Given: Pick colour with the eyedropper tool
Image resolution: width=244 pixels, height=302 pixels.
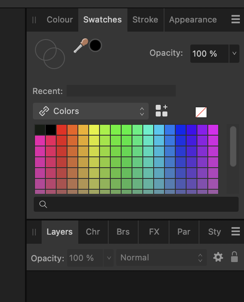Looking at the screenshot, I should coord(81,46).
